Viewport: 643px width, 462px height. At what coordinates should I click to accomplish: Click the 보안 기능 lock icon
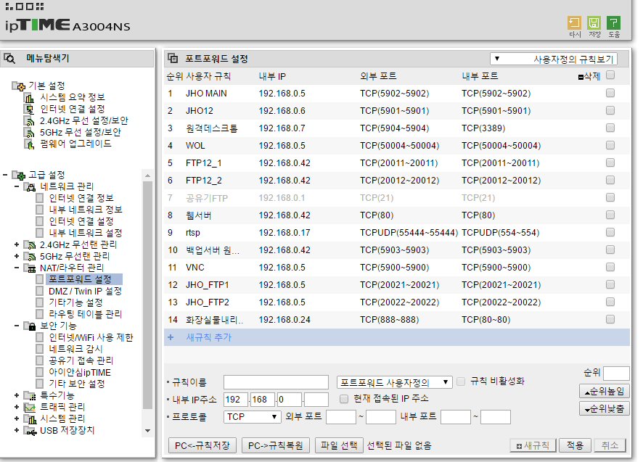click(x=30, y=326)
